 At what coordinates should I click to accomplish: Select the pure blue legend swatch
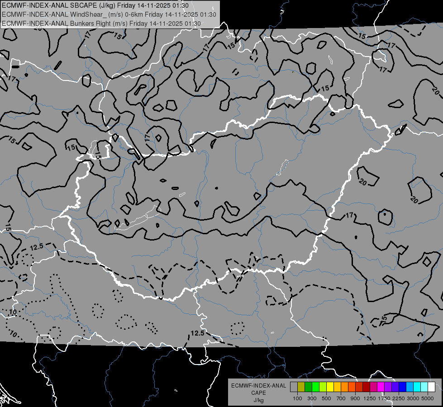click(x=403, y=387)
